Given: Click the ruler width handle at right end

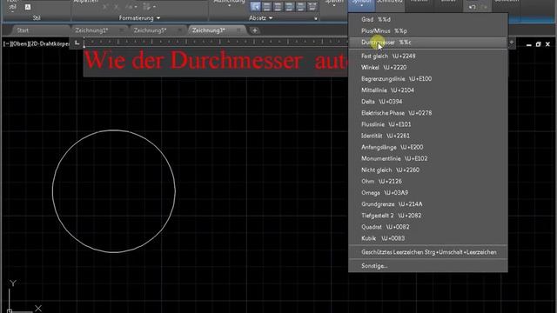Looking at the screenshot, I should tap(512, 43).
